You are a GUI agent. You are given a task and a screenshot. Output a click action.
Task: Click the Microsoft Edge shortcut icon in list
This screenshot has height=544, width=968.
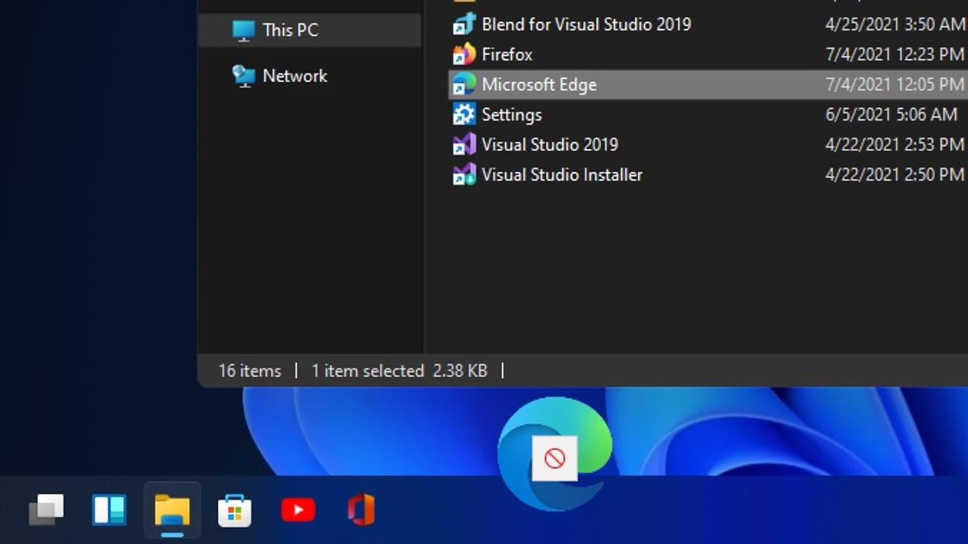[464, 85]
